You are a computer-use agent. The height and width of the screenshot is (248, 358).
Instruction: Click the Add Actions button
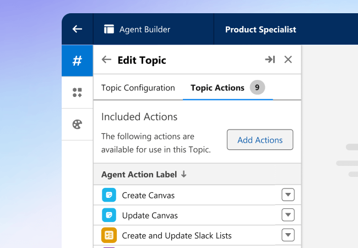(260, 140)
